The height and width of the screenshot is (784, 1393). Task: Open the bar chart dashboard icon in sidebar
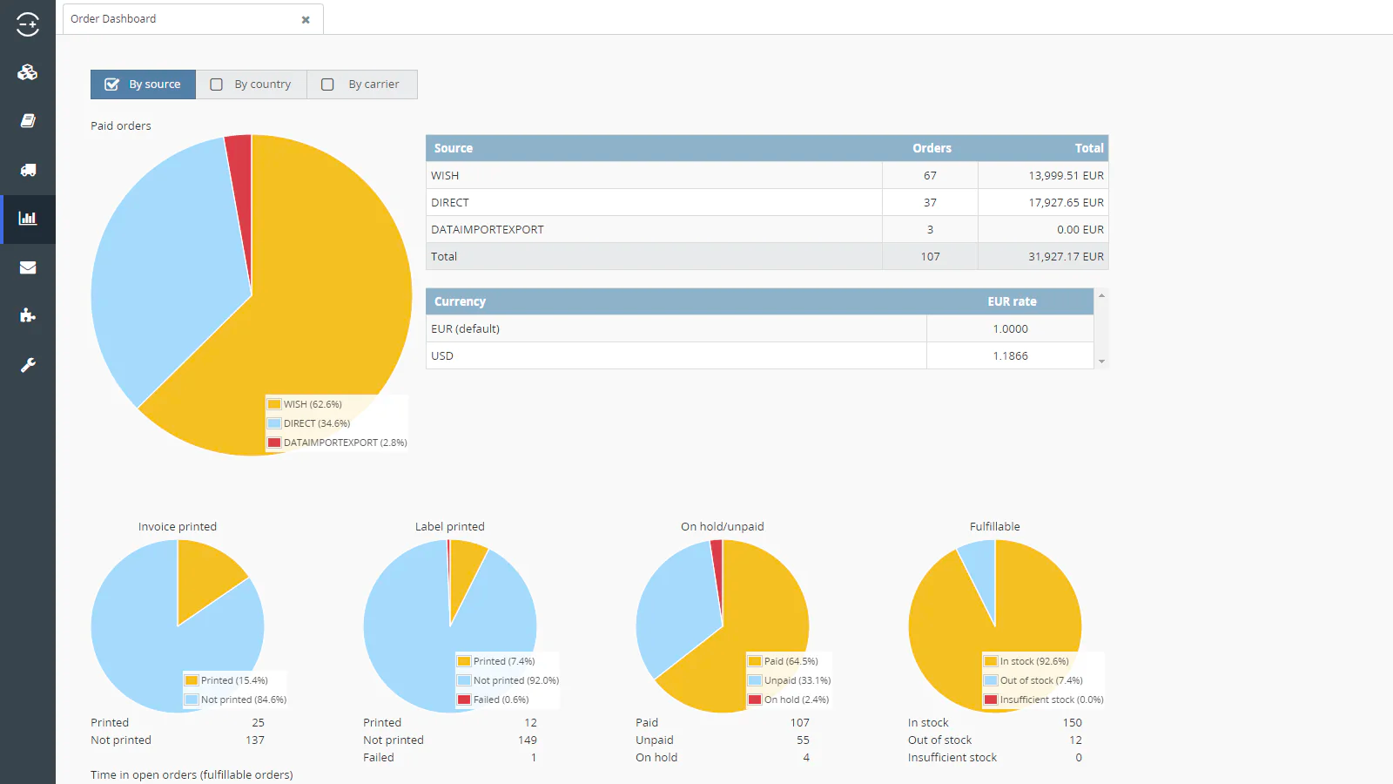pyautogui.click(x=28, y=219)
